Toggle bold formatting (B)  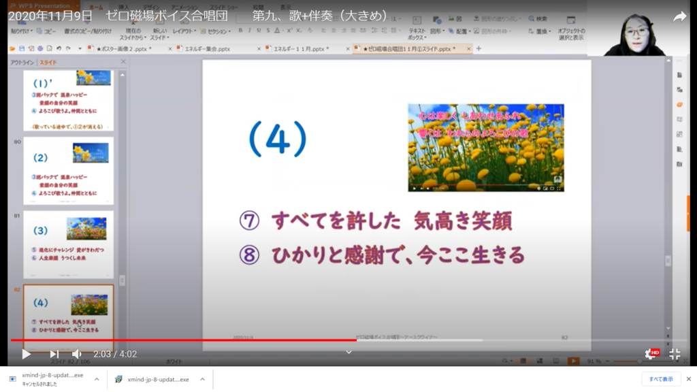coord(240,30)
